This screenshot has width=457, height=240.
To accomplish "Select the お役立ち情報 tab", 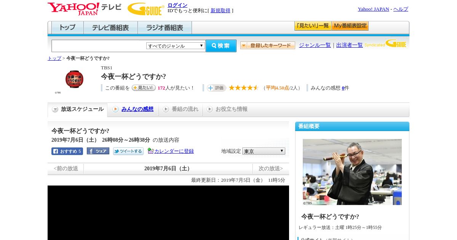I will pos(227,109).
